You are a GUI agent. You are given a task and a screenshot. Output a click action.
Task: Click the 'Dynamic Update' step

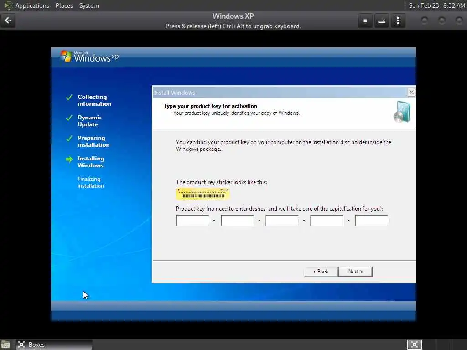(x=90, y=121)
